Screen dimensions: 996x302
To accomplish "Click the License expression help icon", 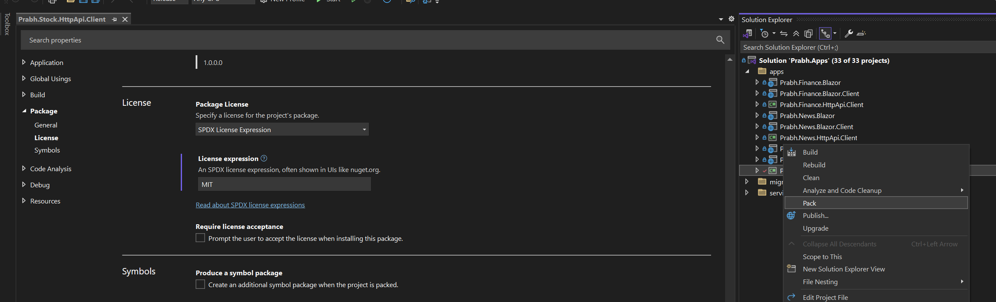I will 264,158.
